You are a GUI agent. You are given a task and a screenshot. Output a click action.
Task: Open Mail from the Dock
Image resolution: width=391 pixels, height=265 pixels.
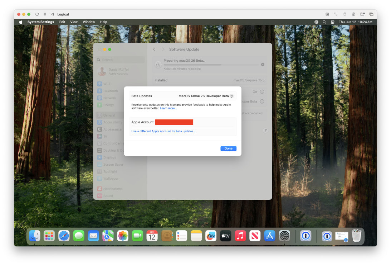click(93, 236)
